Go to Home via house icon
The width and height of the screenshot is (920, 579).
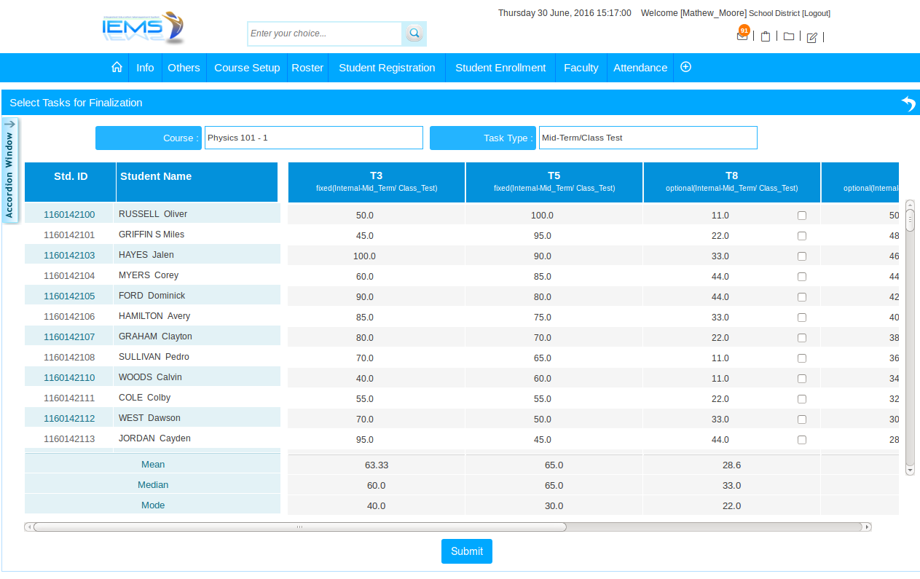(117, 67)
